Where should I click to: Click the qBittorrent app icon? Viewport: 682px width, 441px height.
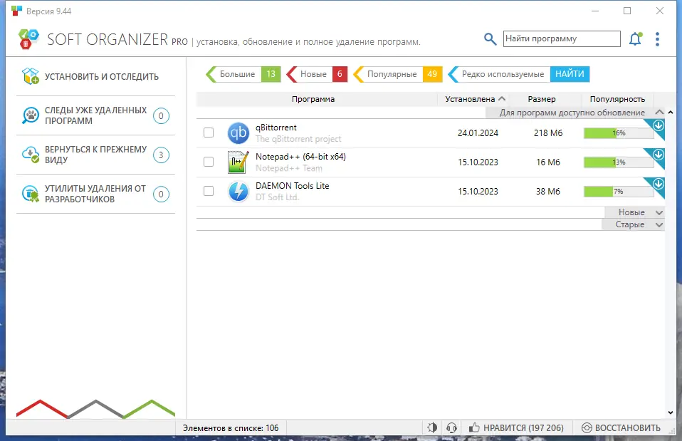[238, 133]
